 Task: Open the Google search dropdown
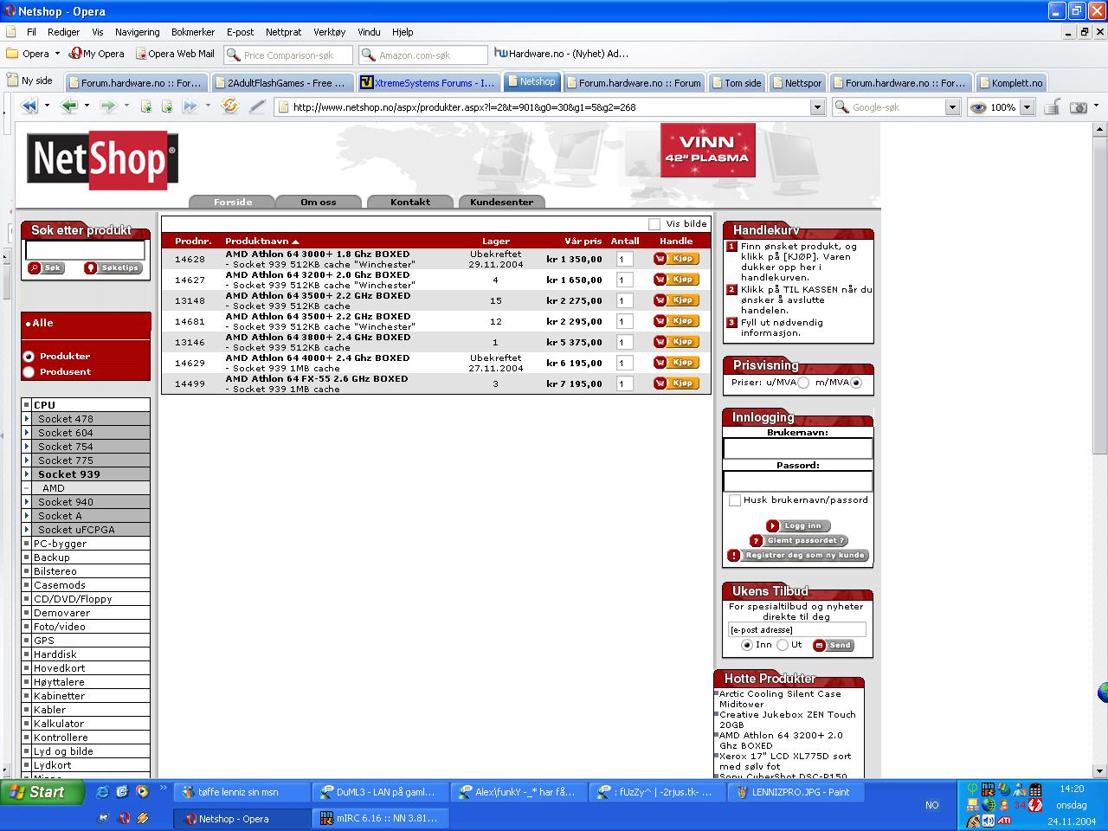click(952, 107)
